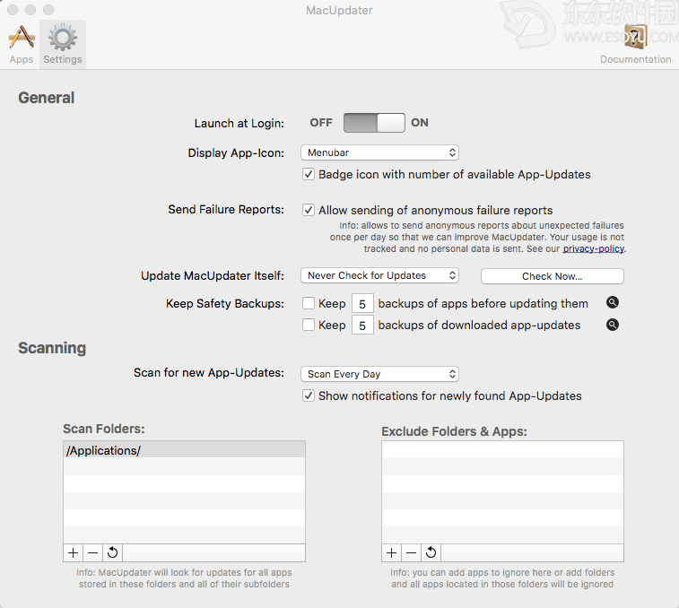Remove item from Exclude Folders & Apps
This screenshot has width=679, height=608.
pyautogui.click(x=412, y=553)
